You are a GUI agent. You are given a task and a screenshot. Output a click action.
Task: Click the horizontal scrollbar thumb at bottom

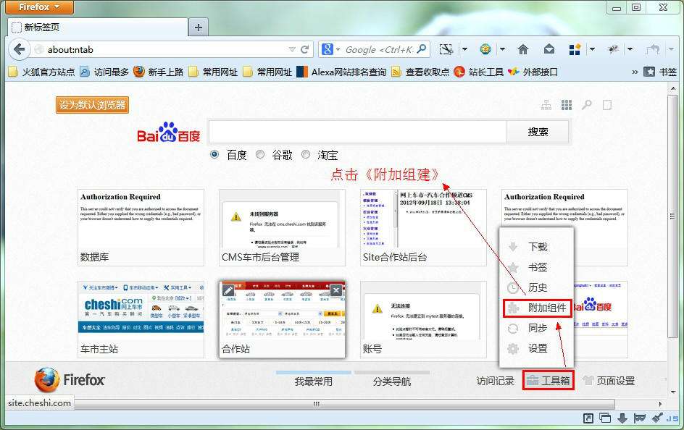coord(345,404)
